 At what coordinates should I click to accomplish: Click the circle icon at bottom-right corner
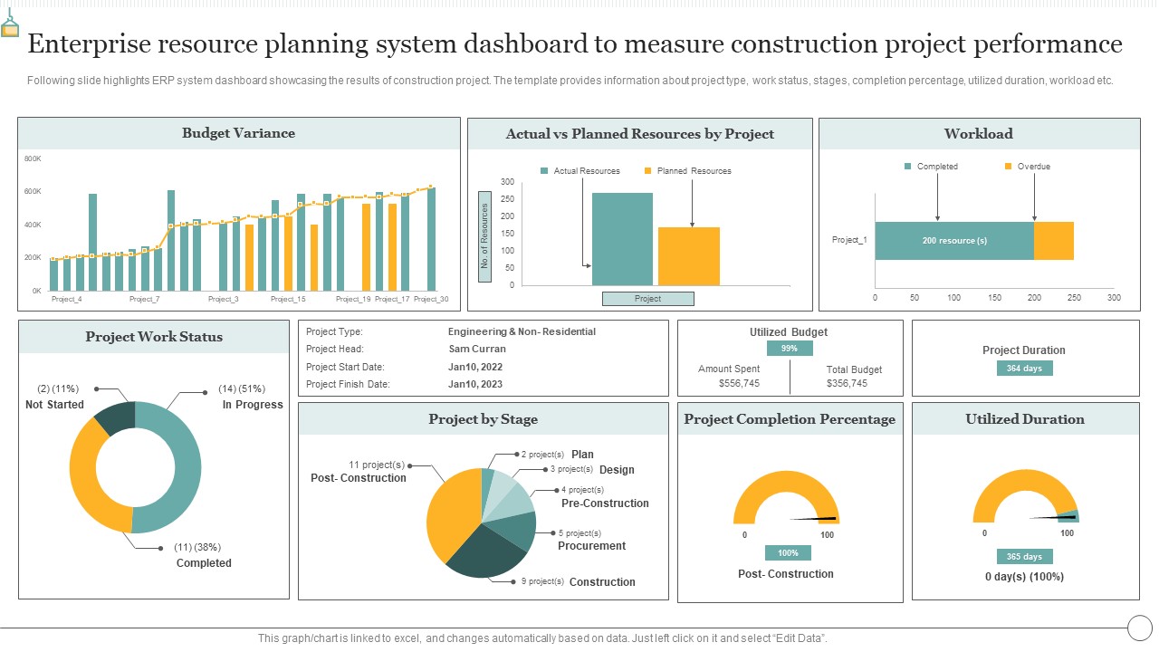[x=1139, y=627]
